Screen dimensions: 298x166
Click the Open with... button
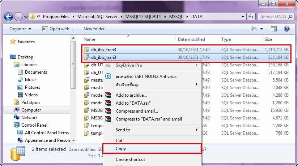pos(58,29)
